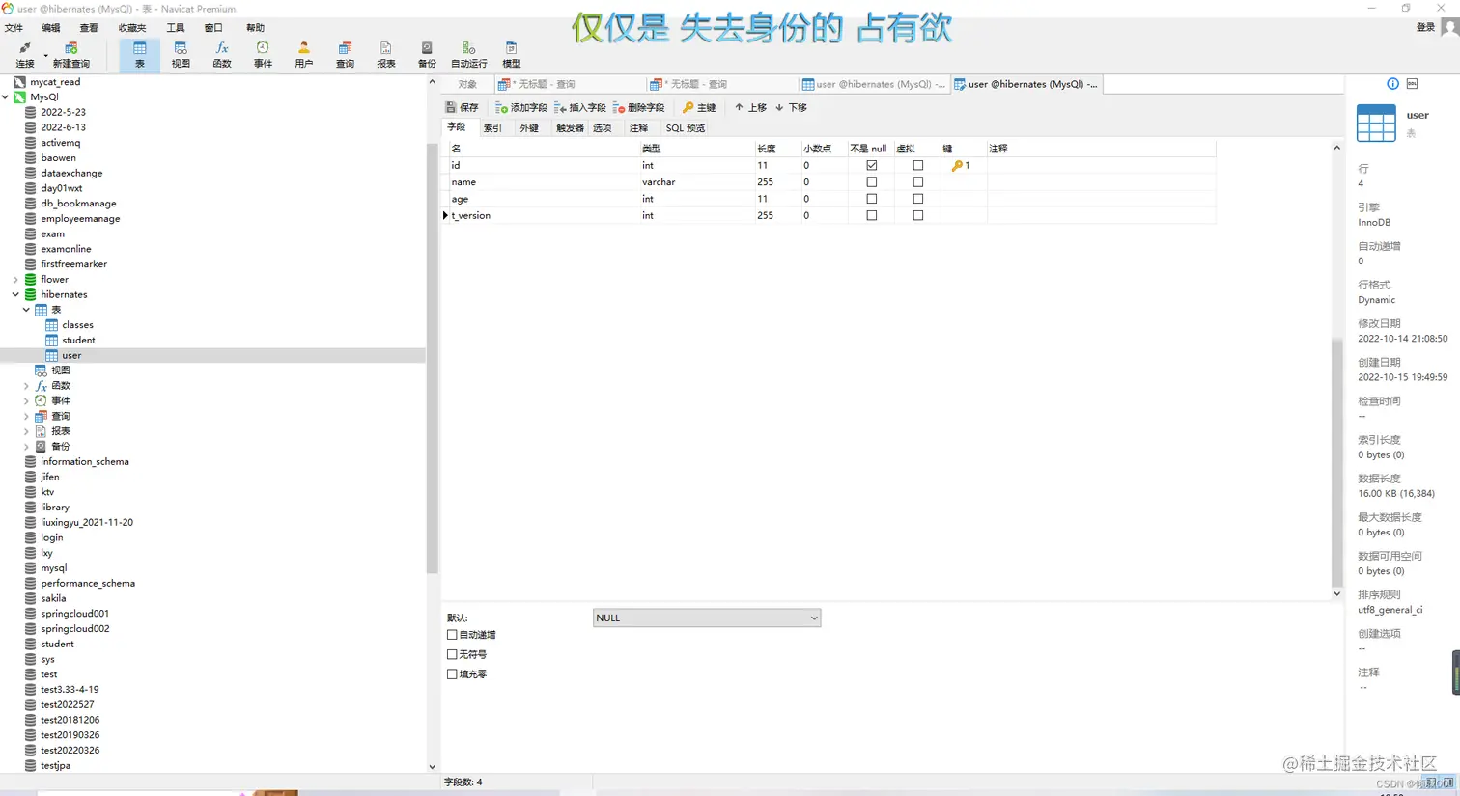The width and height of the screenshot is (1460, 796).
Task: Collapse the MySQl connection node
Action: click(x=6, y=96)
